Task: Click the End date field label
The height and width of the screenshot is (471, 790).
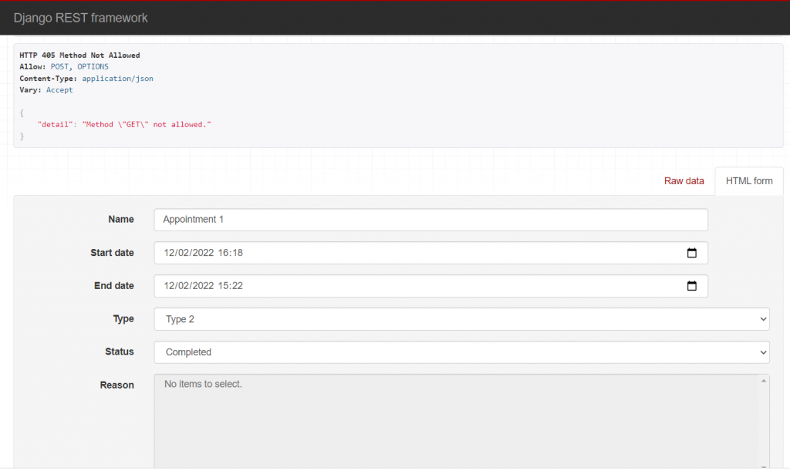Action: tap(113, 286)
